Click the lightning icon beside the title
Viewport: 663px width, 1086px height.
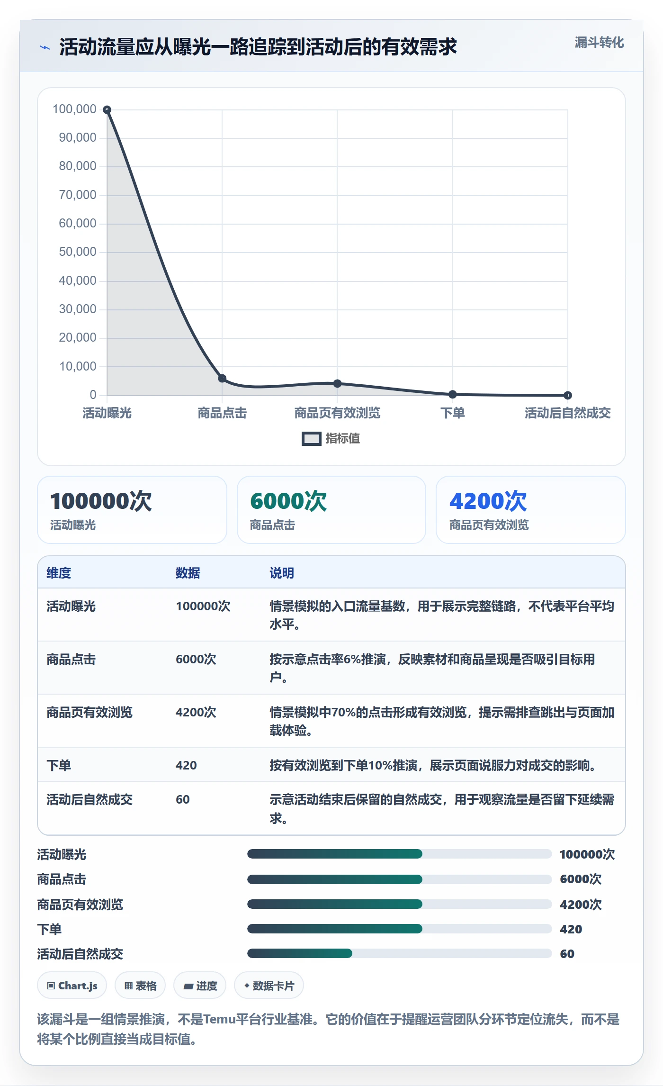45,47
